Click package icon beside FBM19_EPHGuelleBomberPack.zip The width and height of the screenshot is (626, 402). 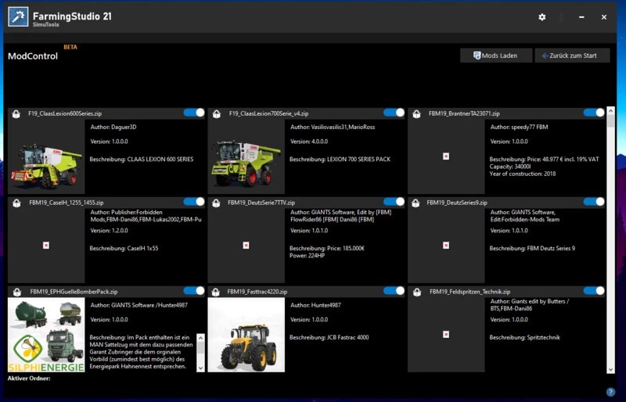point(16,292)
